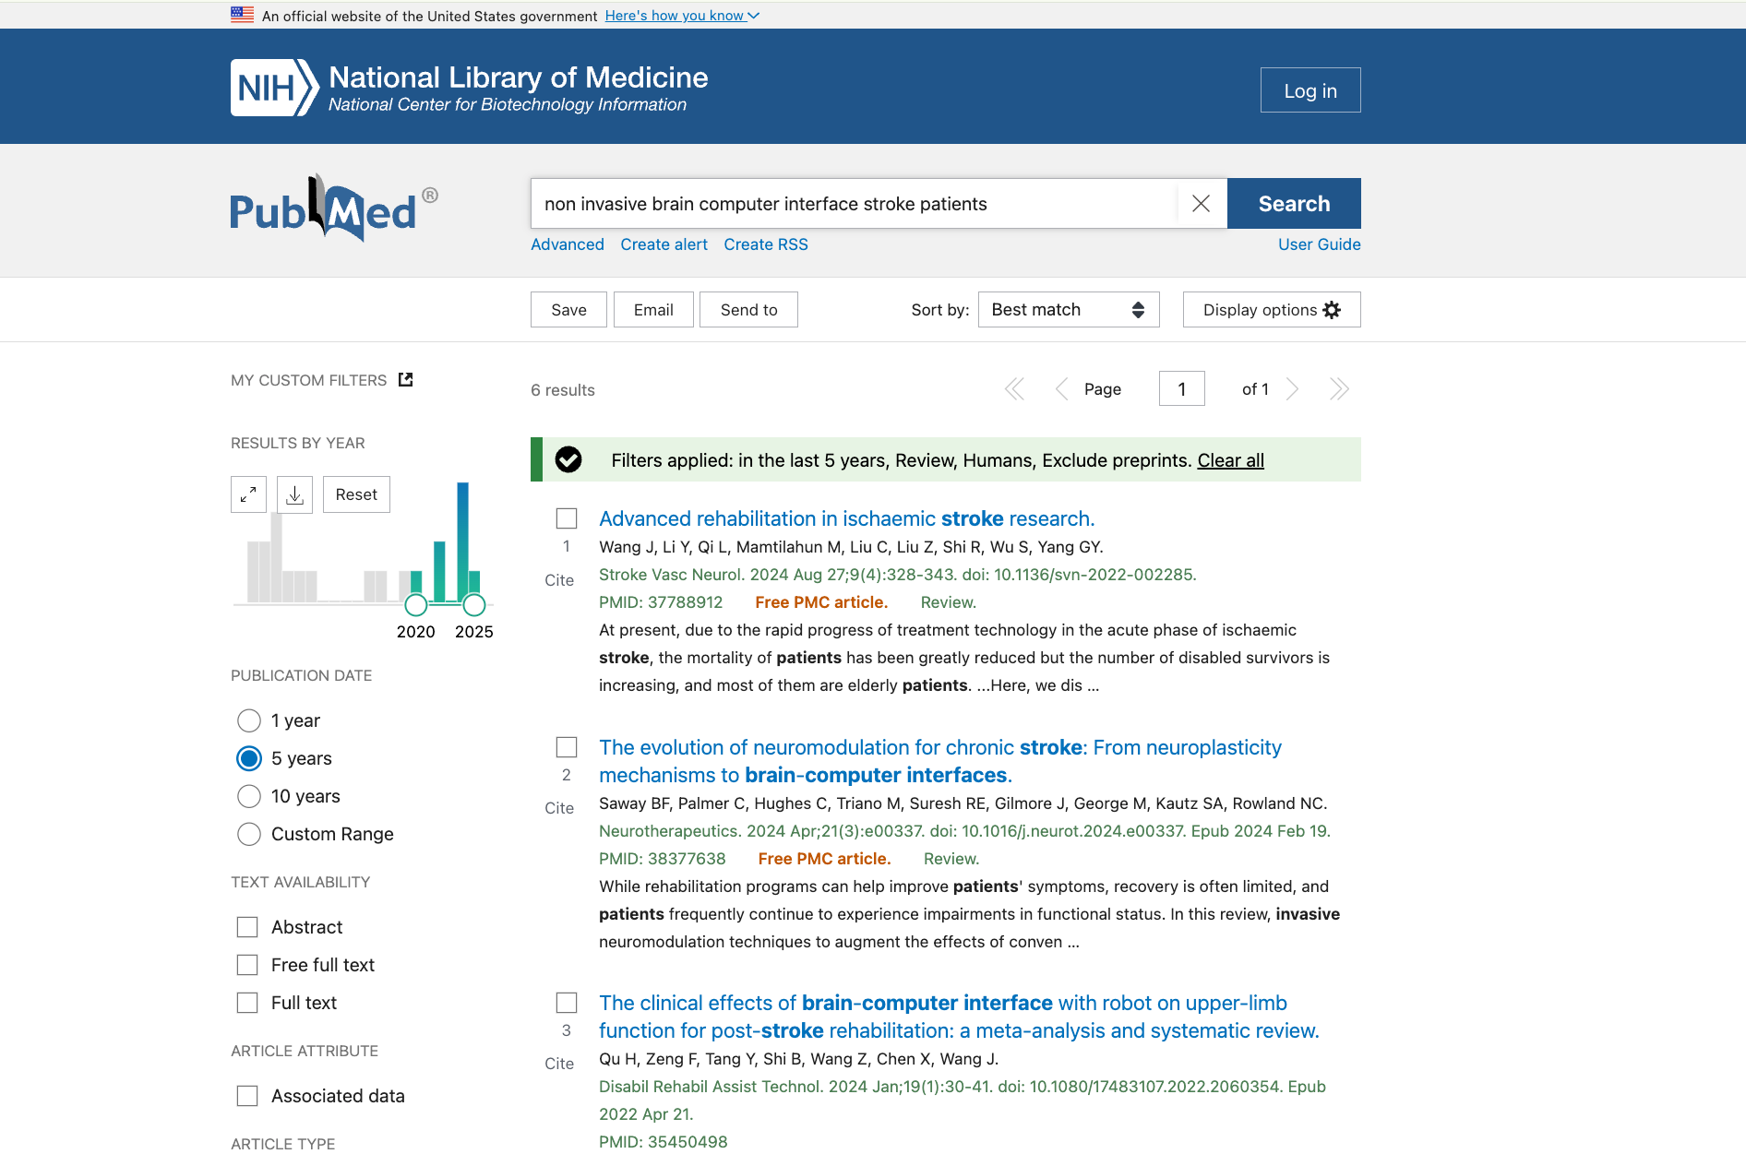This screenshot has width=1746, height=1154.
Task: Go to next page arrow icon
Action: click(x=1294, y=388)
